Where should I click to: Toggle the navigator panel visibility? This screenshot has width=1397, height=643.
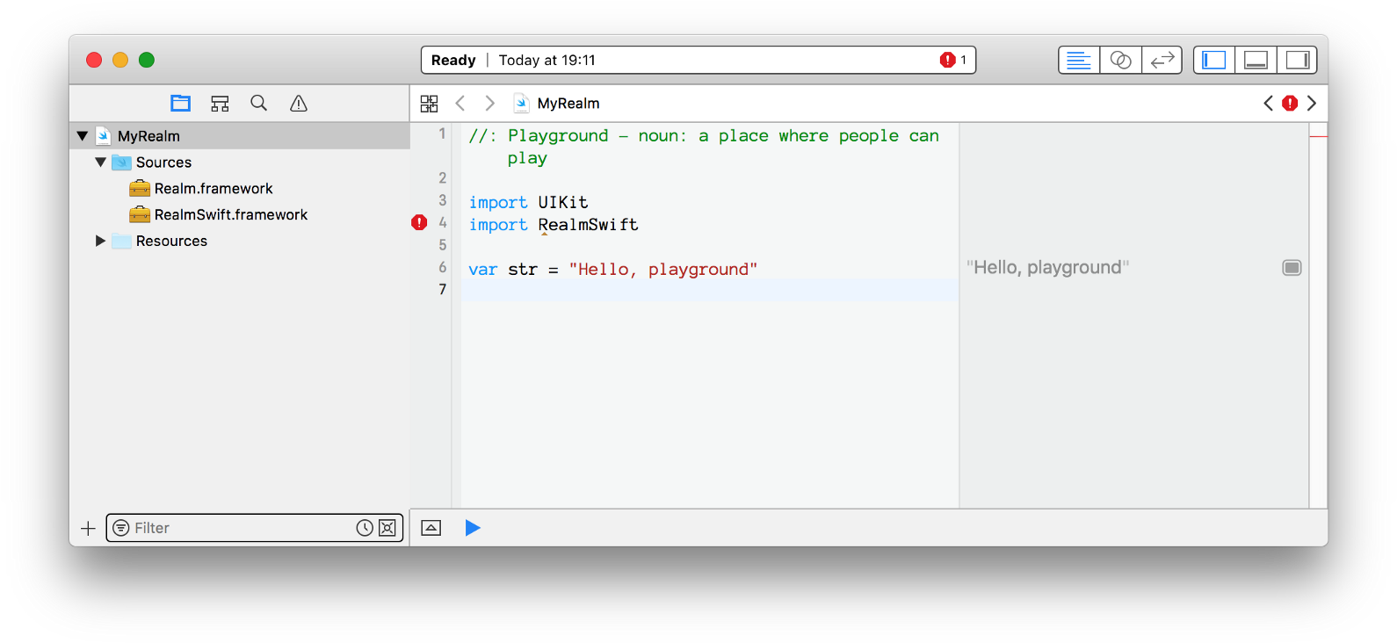pos(1213,60)
